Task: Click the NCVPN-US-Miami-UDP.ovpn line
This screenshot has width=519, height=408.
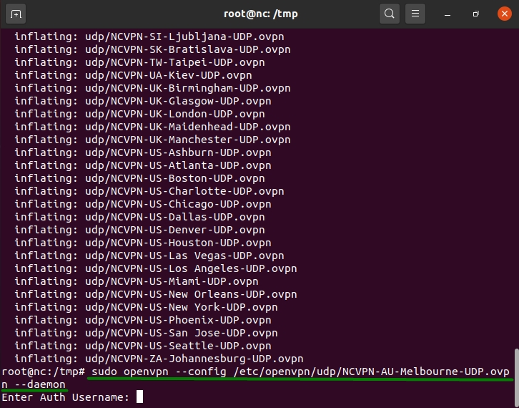Action: pos(137,282)
